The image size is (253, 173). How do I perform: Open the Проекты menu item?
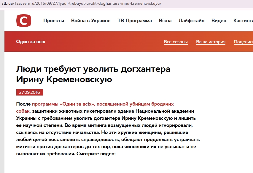(x=54, y=21)
